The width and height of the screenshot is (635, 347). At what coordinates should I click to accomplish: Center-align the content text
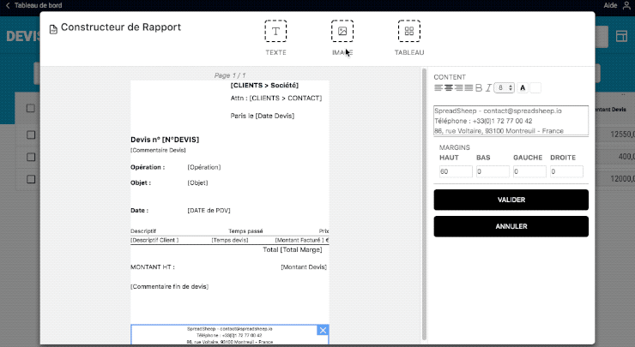point(448,87)
